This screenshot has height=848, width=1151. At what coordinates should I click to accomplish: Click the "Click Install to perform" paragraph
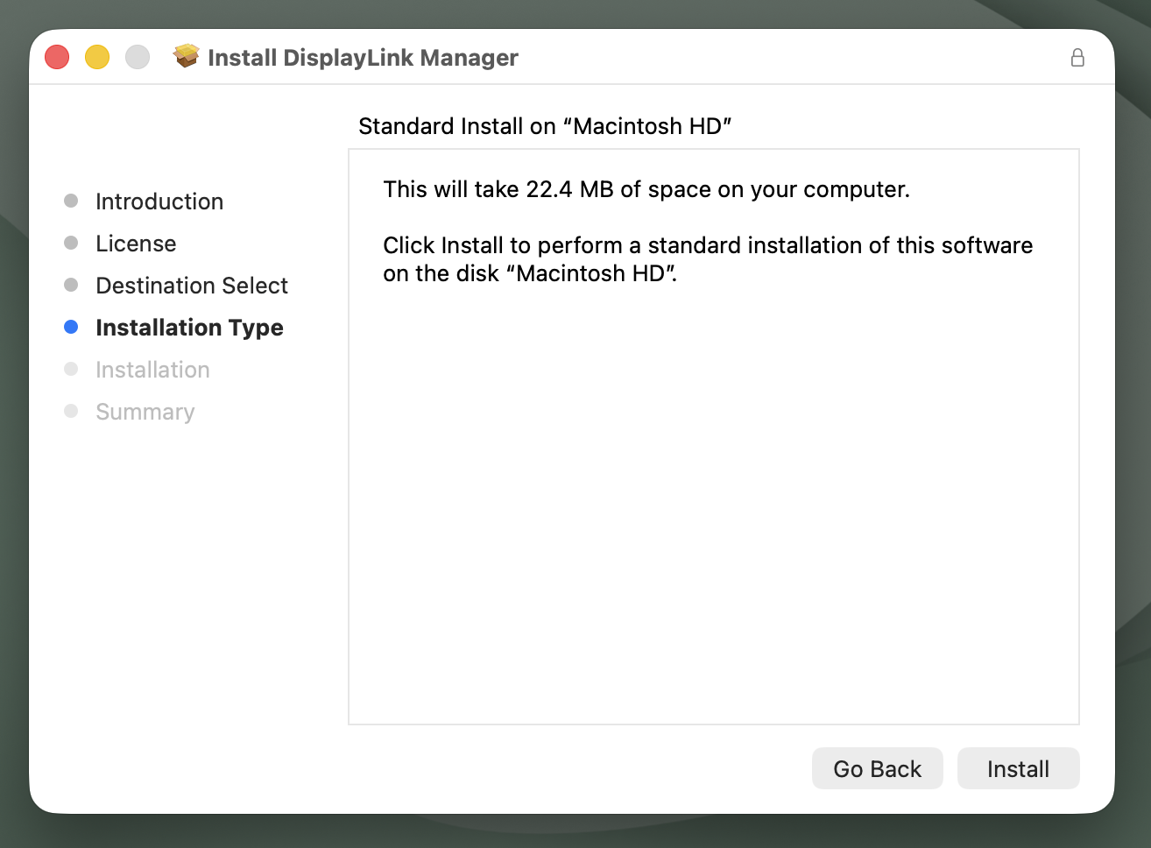[708, 259]
